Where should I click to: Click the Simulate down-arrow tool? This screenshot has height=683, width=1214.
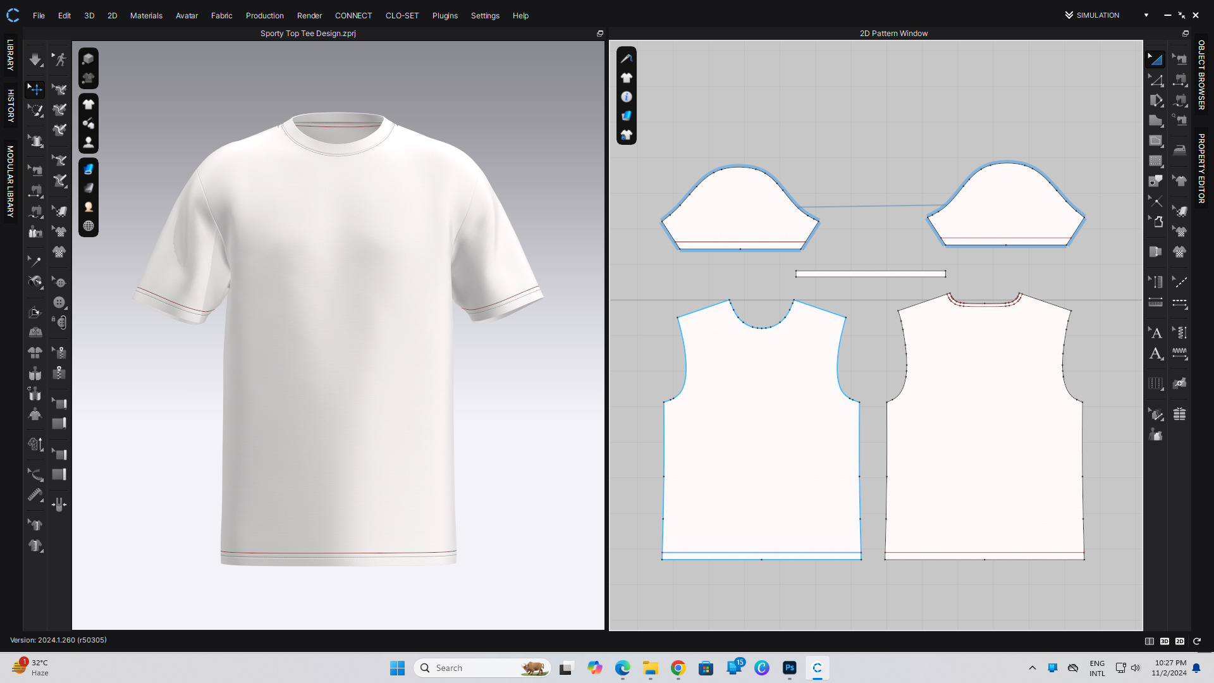(35, 59)
